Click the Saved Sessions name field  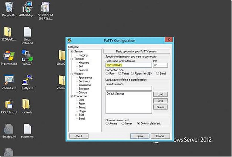pyautogui.click(x=128, y=88)
